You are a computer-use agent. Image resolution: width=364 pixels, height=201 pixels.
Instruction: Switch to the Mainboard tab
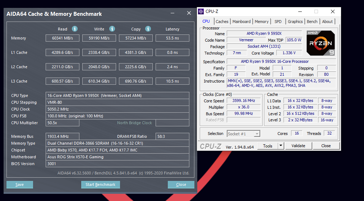241,22
